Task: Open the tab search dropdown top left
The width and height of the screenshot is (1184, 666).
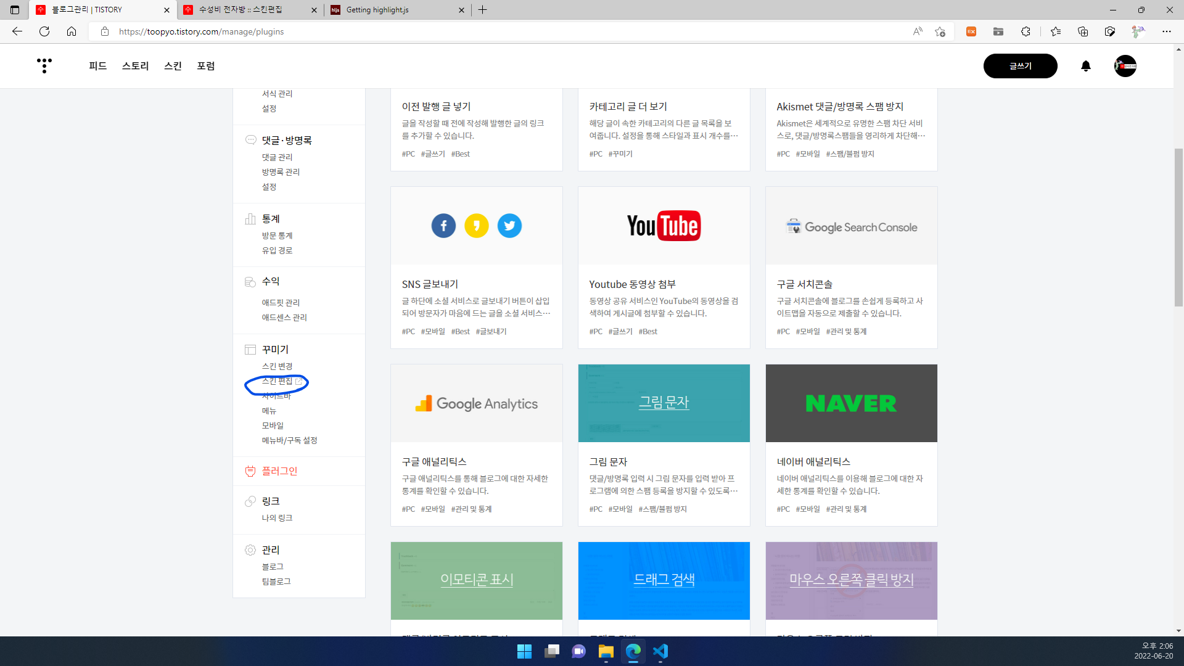Action: click(x=14, y=10)
